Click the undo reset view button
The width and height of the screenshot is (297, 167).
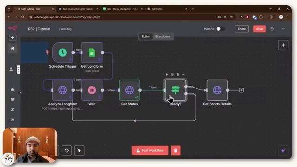click(66, 150)
